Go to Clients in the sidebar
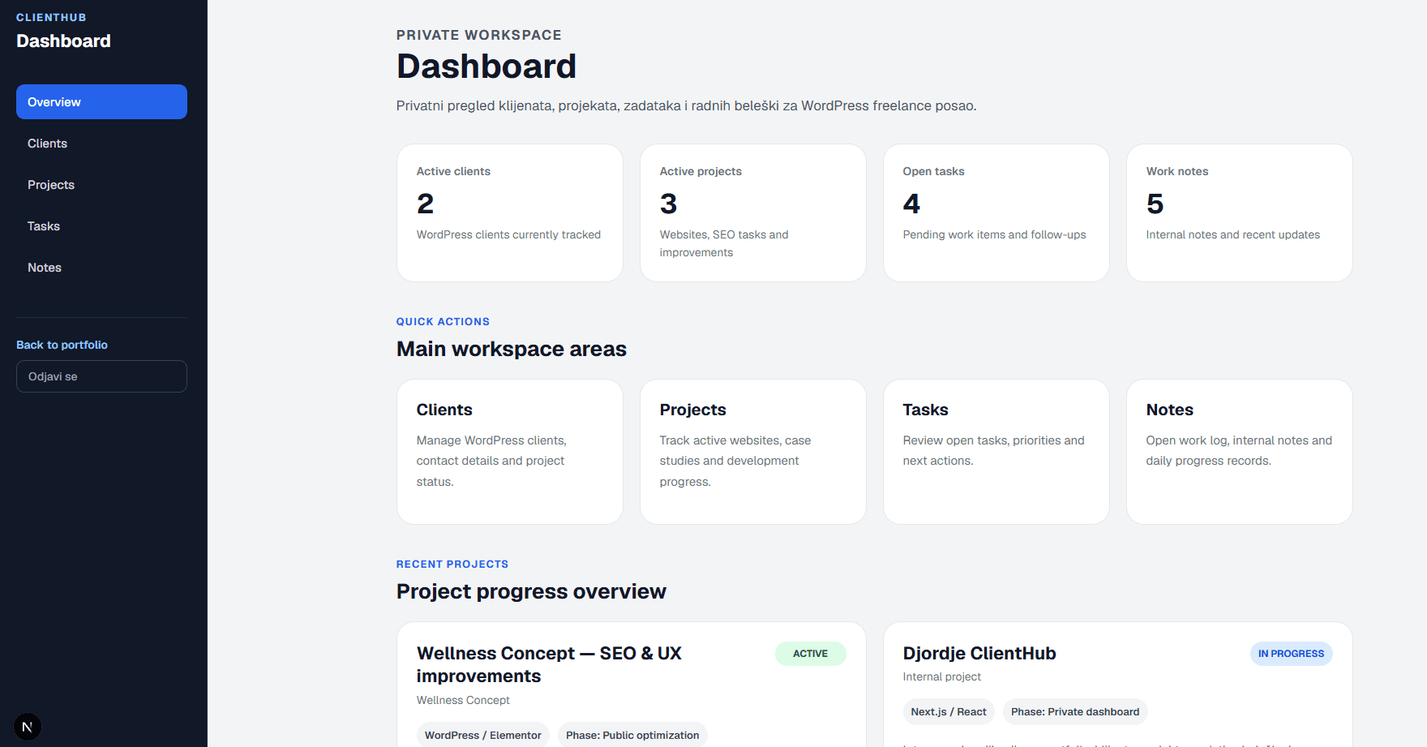The width and height of the screenshot is (1427, 747). (101, 144)
